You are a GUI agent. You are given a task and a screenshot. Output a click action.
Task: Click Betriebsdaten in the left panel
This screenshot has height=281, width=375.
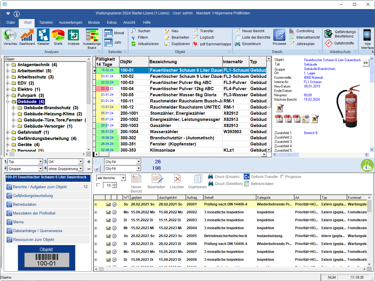pos(25,204)
